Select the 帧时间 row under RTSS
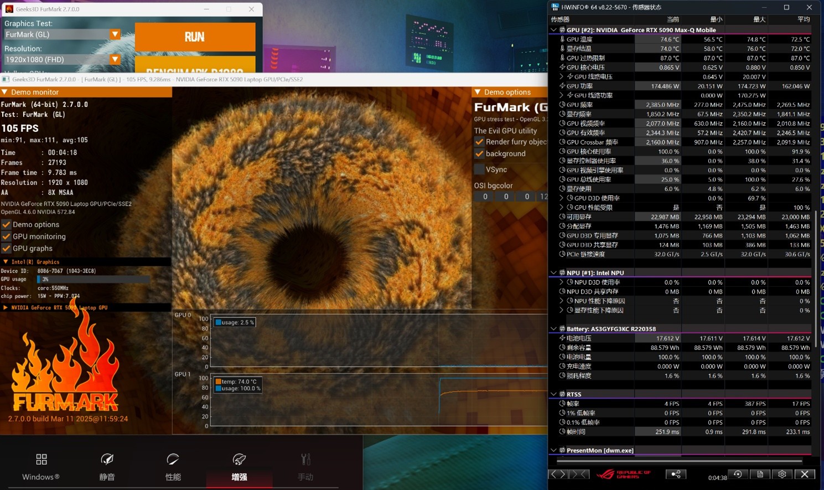The height and width of the screenshot is (490, 824). point(681,432)
